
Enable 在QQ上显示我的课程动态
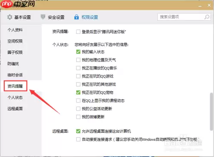click(78, 101)
